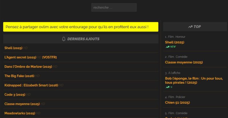Open L'Agent secret (2025) movie page
228x118 pixels.
pyautogui.click(x=20, y=57)
